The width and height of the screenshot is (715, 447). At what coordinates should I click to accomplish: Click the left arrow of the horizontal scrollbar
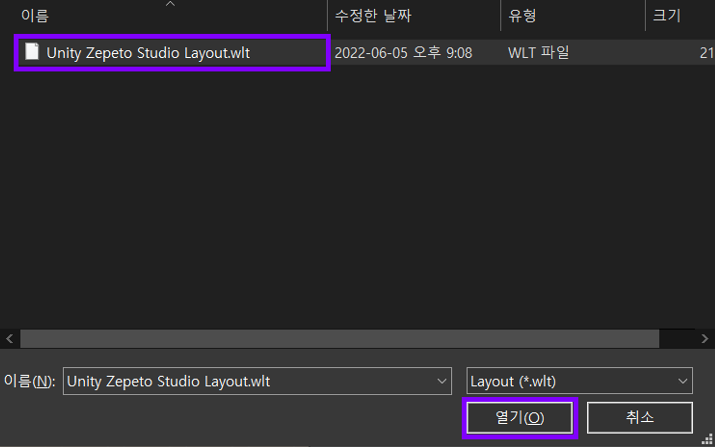coord(10,339)
